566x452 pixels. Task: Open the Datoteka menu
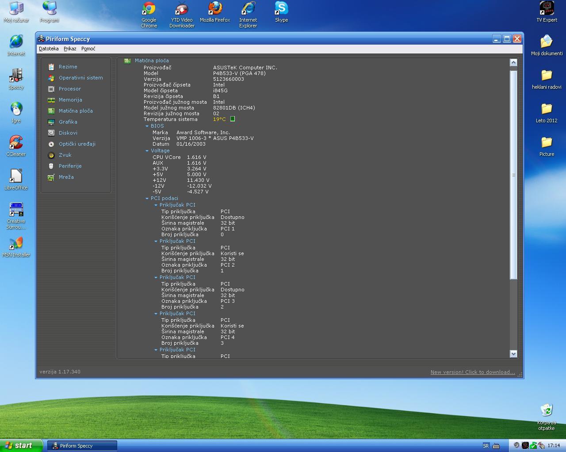(49, 49)
